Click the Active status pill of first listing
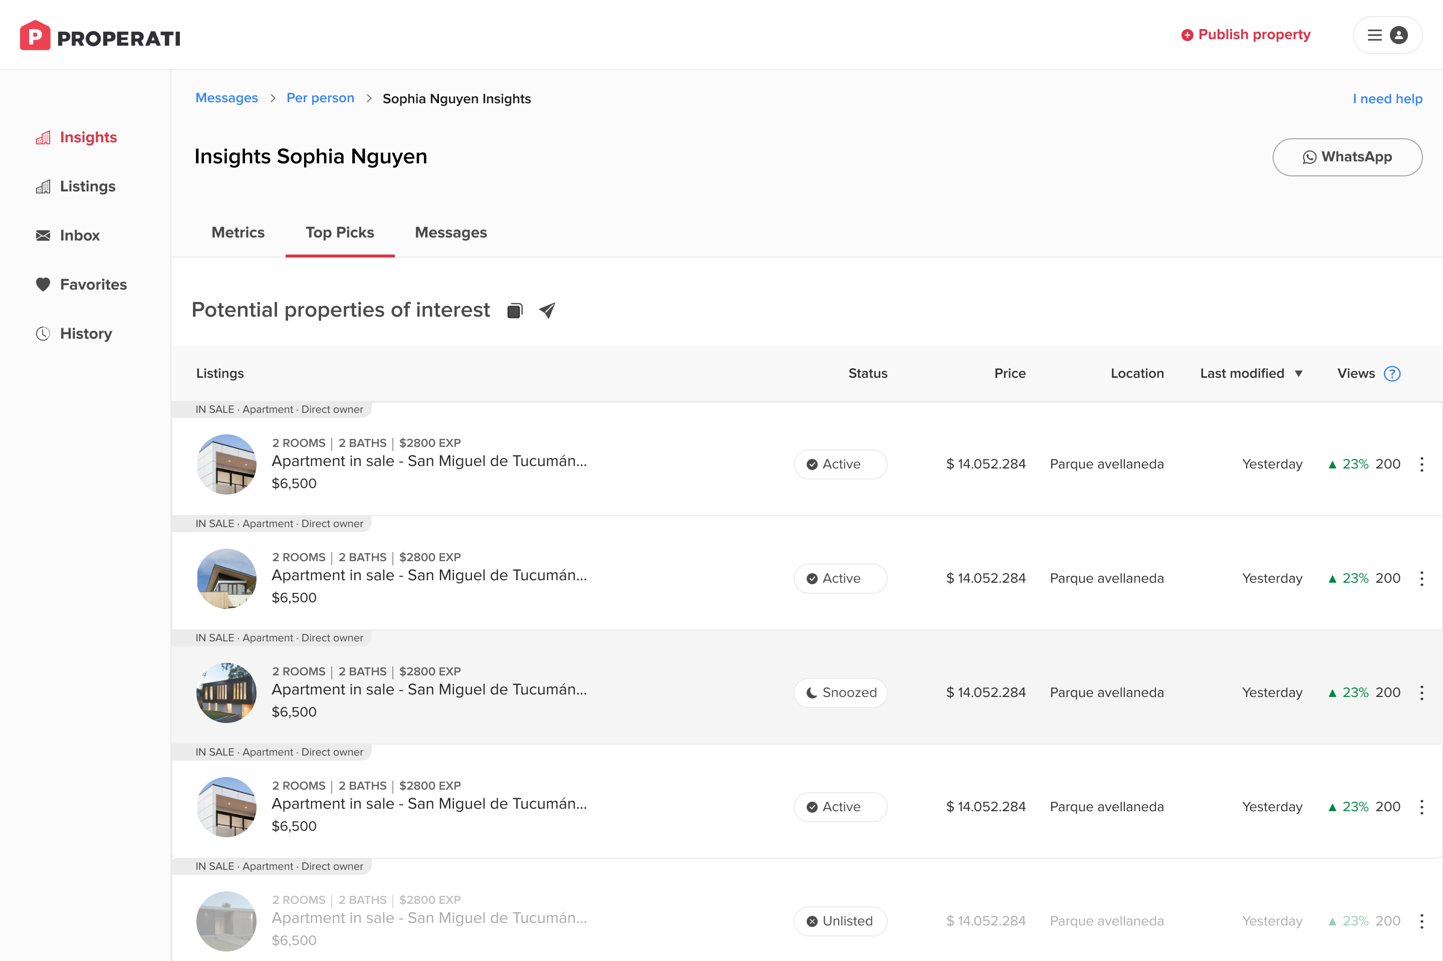The height and width of the screenshot is (961, 1443). tap(840, 464)
